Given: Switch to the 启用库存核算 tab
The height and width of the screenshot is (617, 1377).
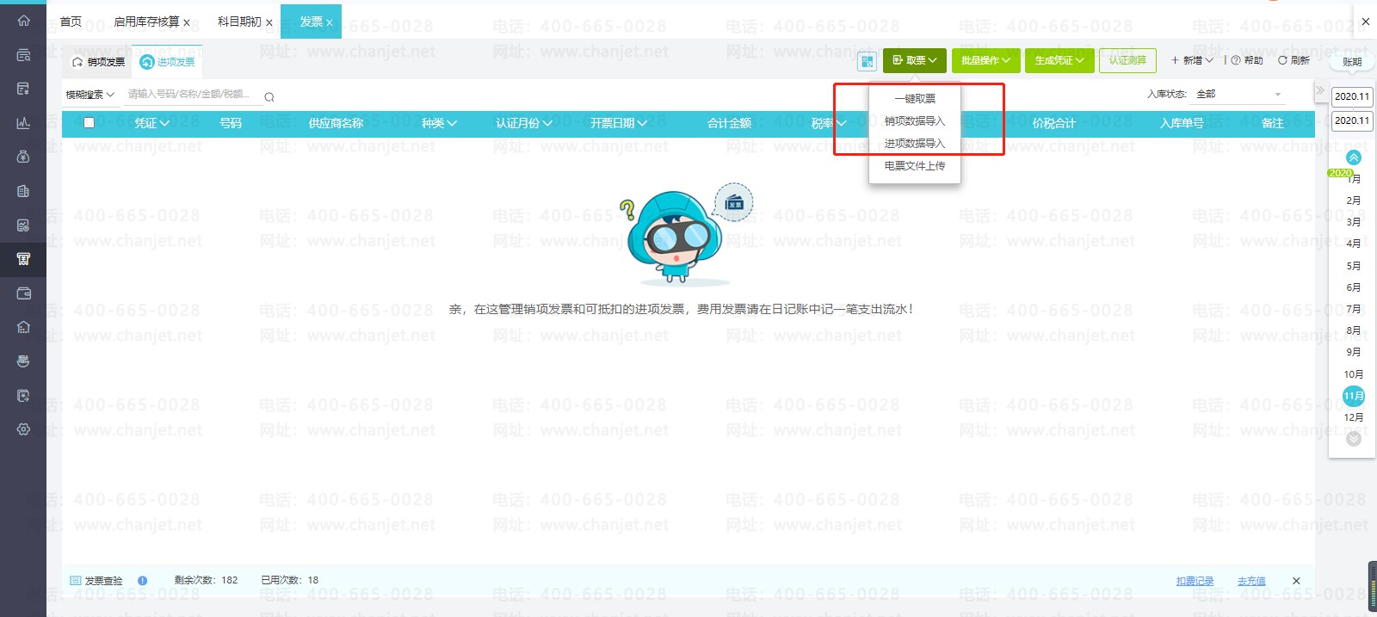Looking at the screenshot, I should [x=146, y=22].
